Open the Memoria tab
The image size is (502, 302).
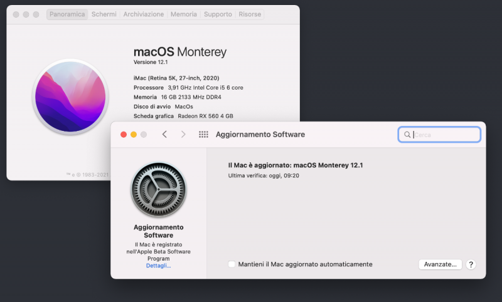[x=184, y=14]
